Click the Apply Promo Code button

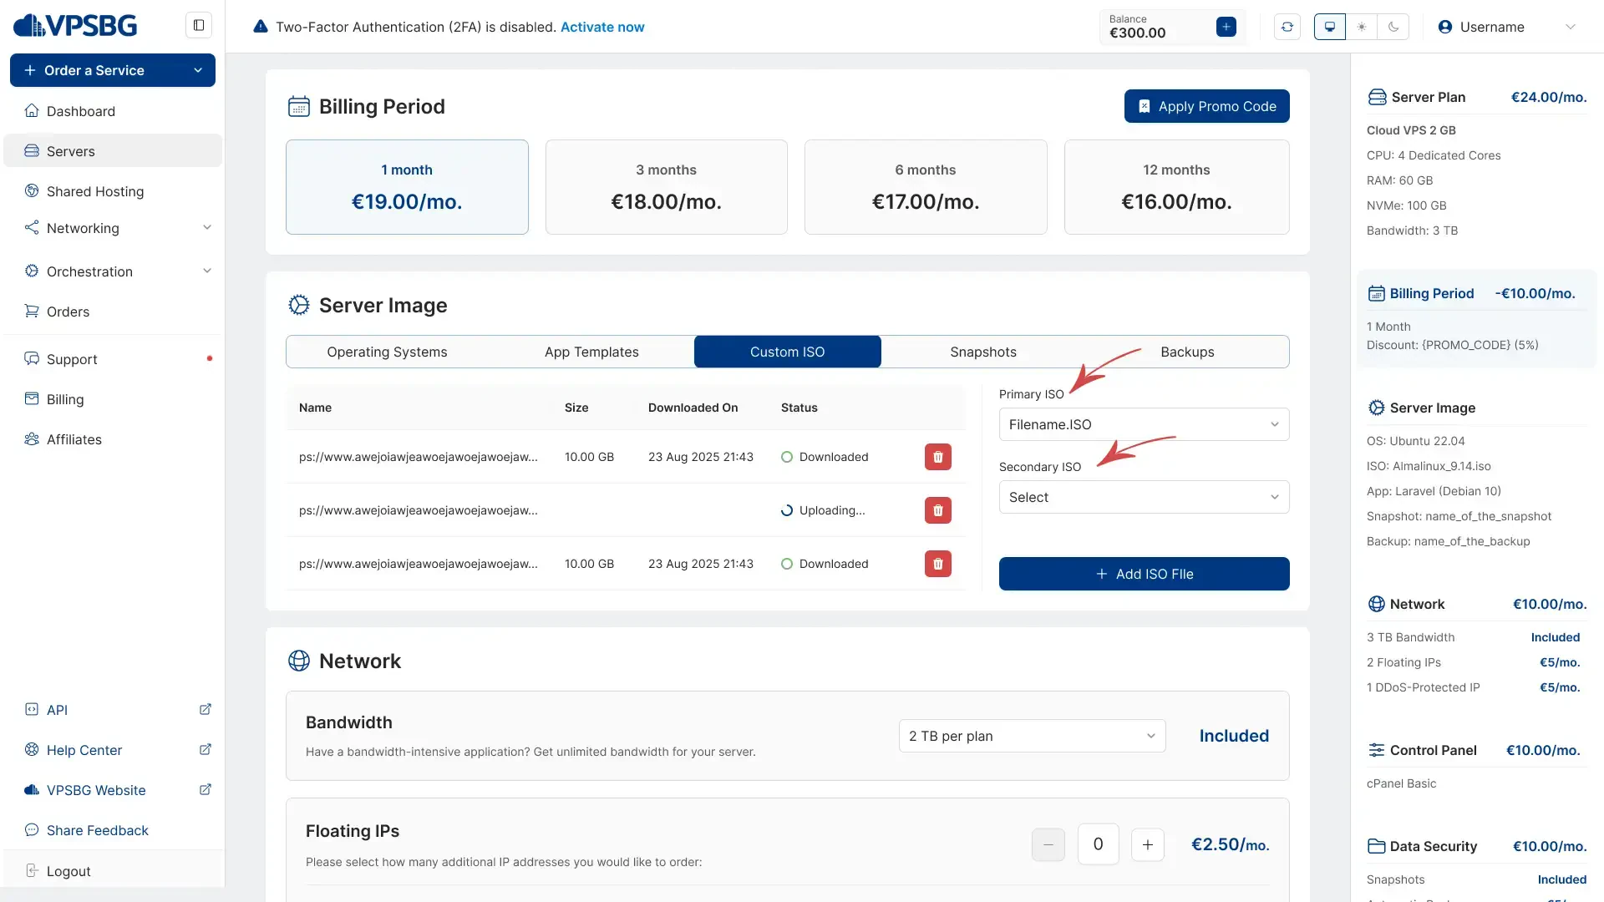(1206, 106)
